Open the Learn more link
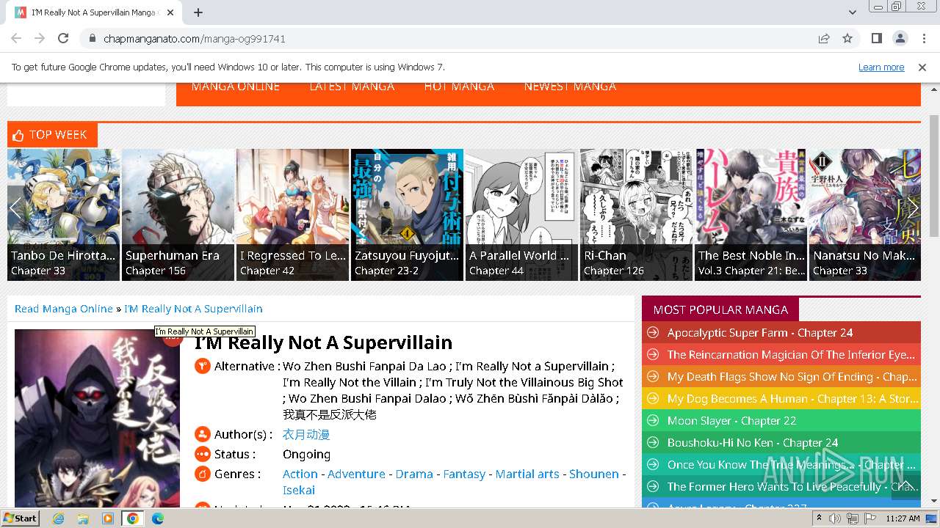This screenshot has height=528, width=940. [881, 67]
